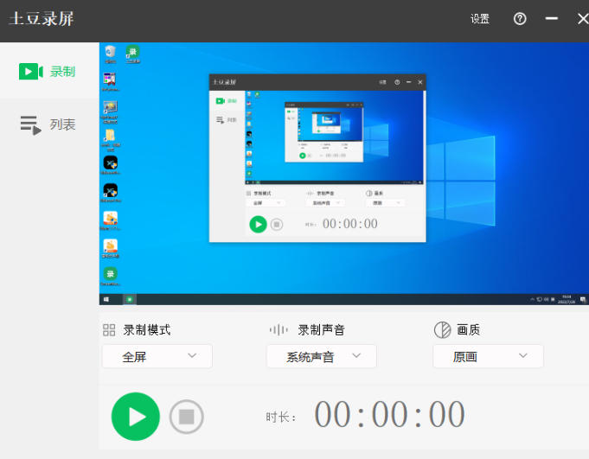Open the 设置 settings menu

click(480, 19)
